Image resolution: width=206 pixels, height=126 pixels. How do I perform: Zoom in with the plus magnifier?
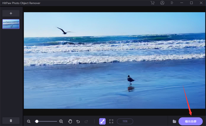pyautogui.click(x=61, y=121)
